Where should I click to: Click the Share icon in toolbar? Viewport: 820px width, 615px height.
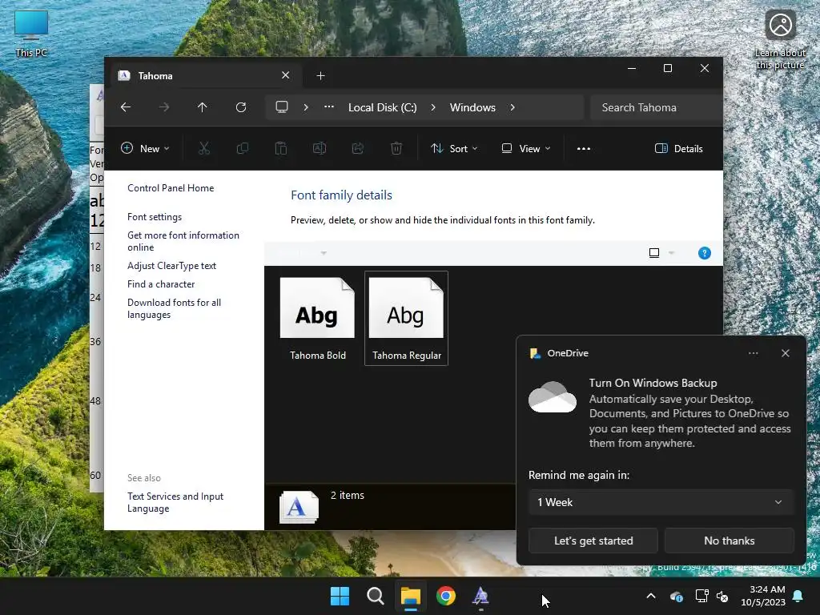click(x=358, y=148)
